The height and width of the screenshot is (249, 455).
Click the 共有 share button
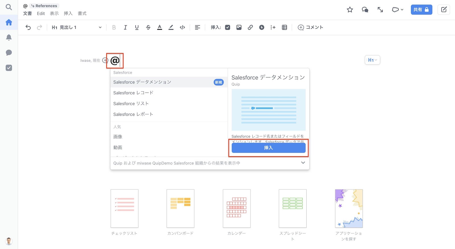[421, 10]
